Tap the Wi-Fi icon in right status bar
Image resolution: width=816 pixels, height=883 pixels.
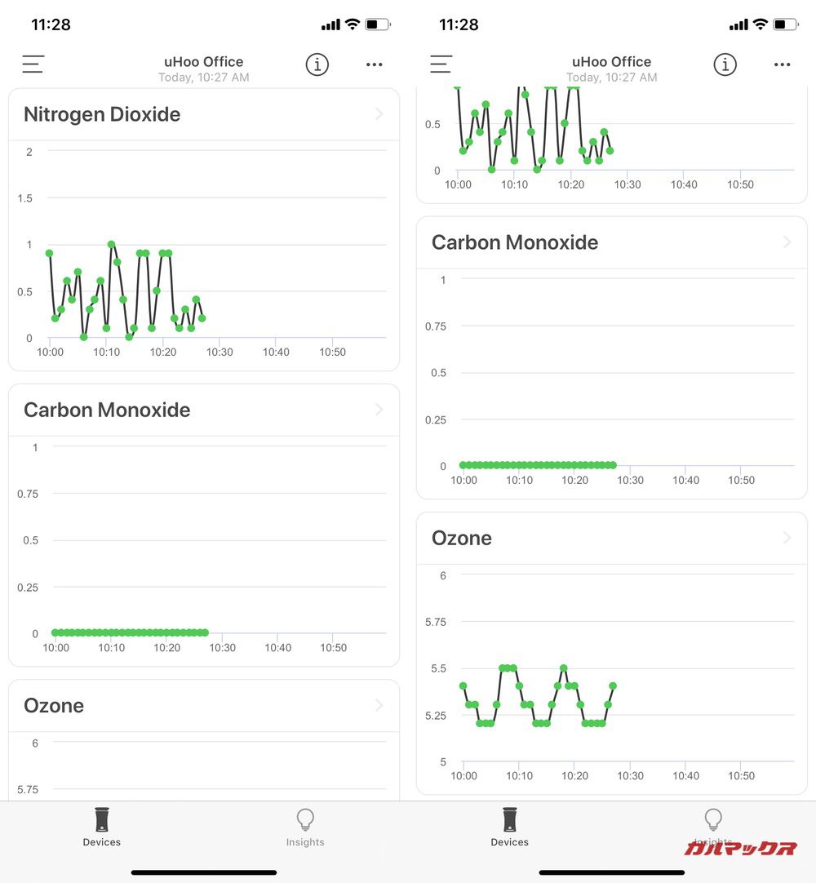760,24
